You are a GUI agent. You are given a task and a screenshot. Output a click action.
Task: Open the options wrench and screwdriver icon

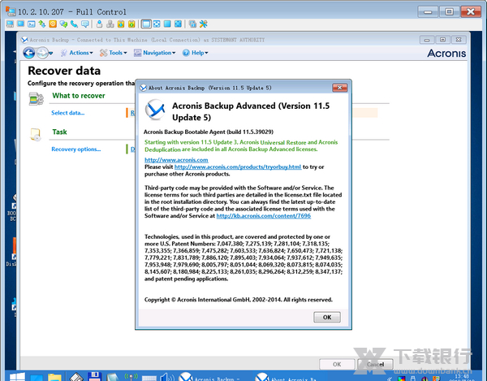[x=204, y=24]
